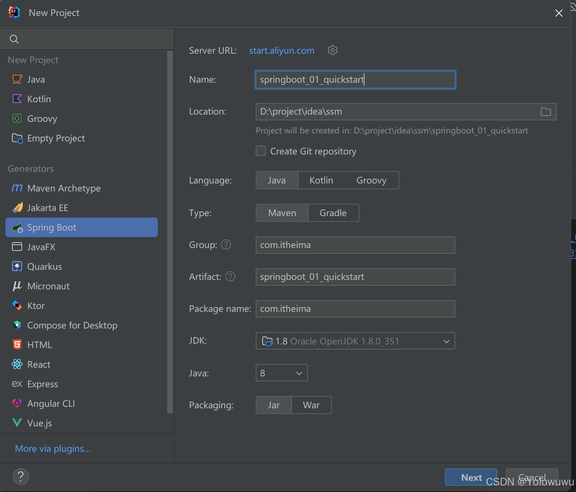Click the Compose for Desktop icon
The height and width of the screenshot is (492, 576).
point(17,325)
